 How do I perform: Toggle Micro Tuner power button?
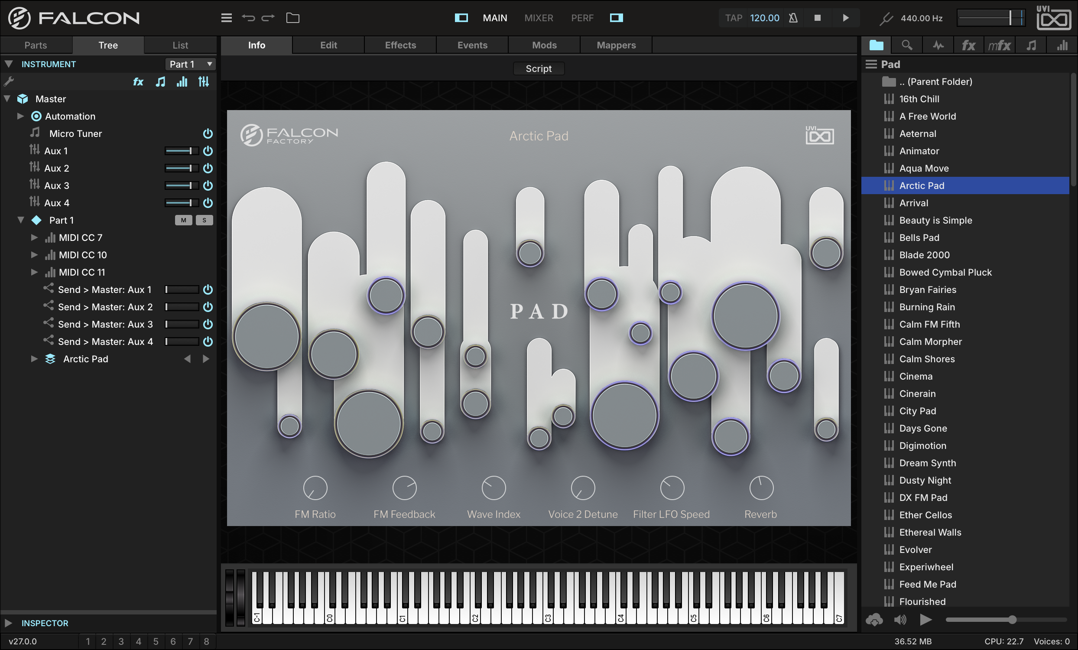[x=208, y=133]
